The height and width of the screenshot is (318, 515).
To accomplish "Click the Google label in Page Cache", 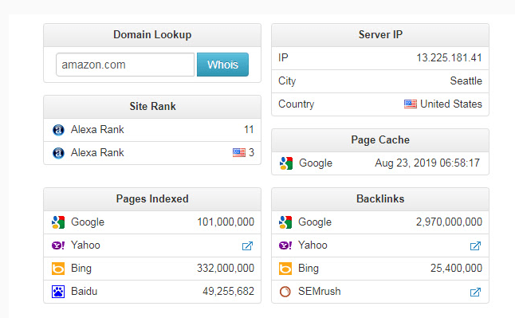I will pyautogui.click(x=316, y=163).
